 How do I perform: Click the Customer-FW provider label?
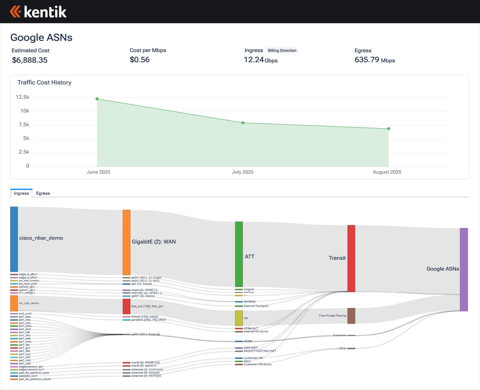click(253, 358)
